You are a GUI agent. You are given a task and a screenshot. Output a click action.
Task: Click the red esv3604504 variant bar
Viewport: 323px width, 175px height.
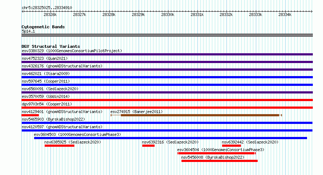click(x=217, y=153)
